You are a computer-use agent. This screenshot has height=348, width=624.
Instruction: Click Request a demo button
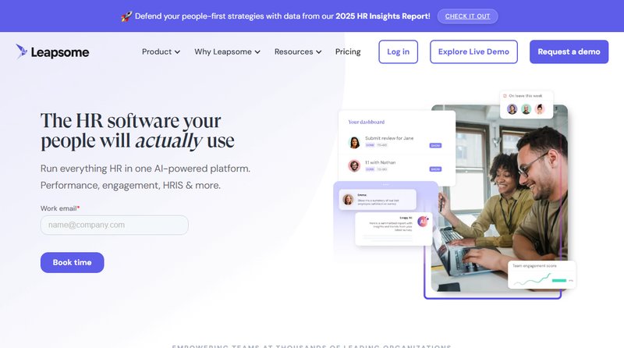coord(569,51)
